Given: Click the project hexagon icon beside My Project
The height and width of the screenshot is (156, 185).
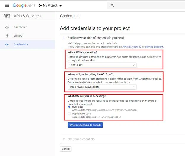Looking at the screenshot, I should tap(40, 6).
